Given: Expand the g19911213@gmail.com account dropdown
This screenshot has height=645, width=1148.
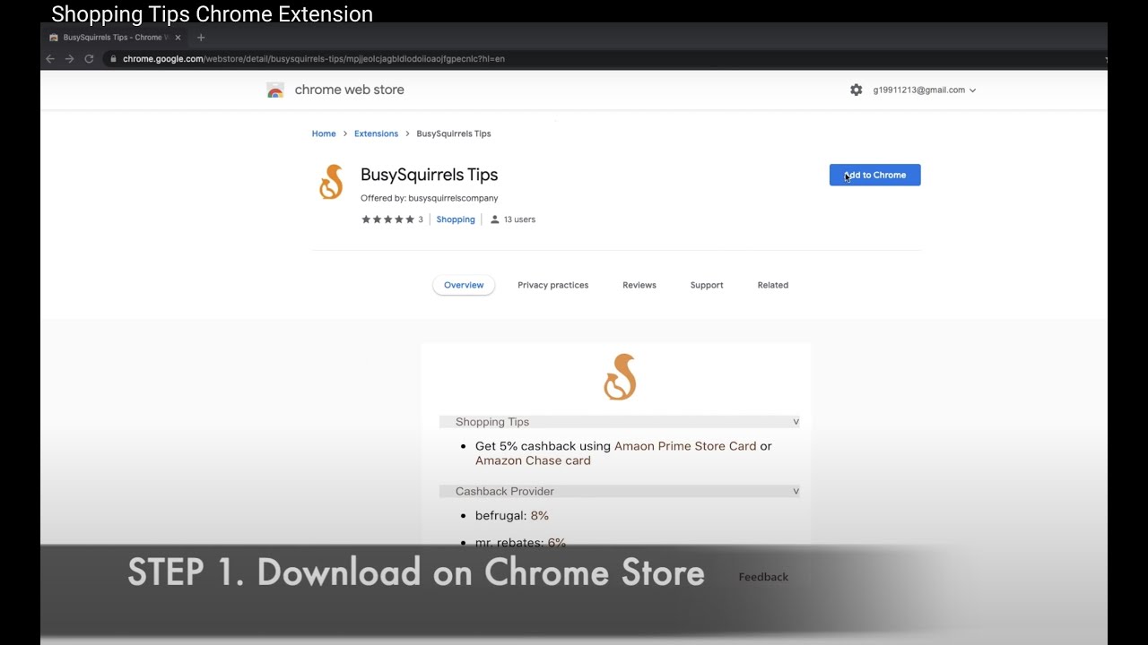Looking at the screenshot, I should tap(925, 90).
